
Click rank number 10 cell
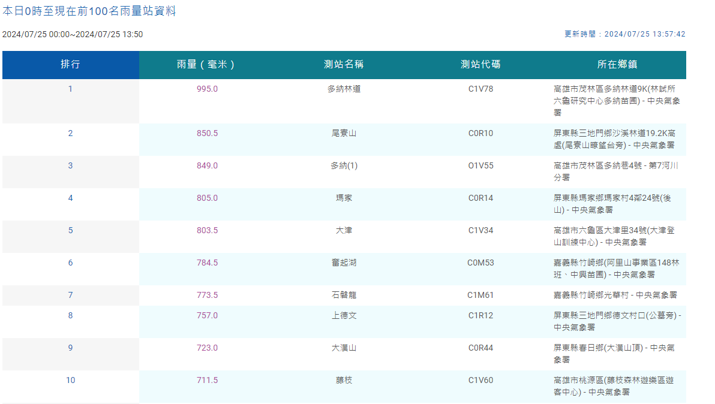tap(71, 386)
